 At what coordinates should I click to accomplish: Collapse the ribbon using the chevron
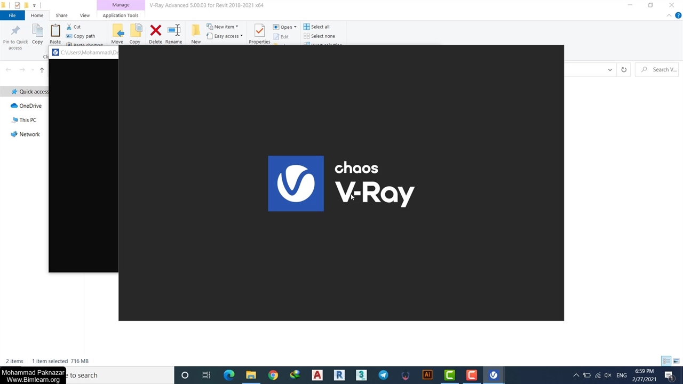670,15
